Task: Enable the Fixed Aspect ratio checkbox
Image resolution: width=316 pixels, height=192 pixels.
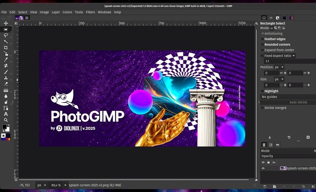Action: click(x=262, y=56)
